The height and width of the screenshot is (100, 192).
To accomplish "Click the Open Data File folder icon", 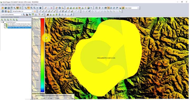I will (x=3, y=8).
